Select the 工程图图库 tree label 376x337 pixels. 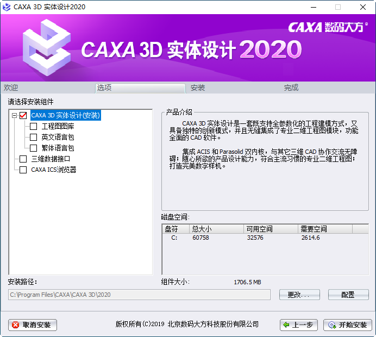58,126
